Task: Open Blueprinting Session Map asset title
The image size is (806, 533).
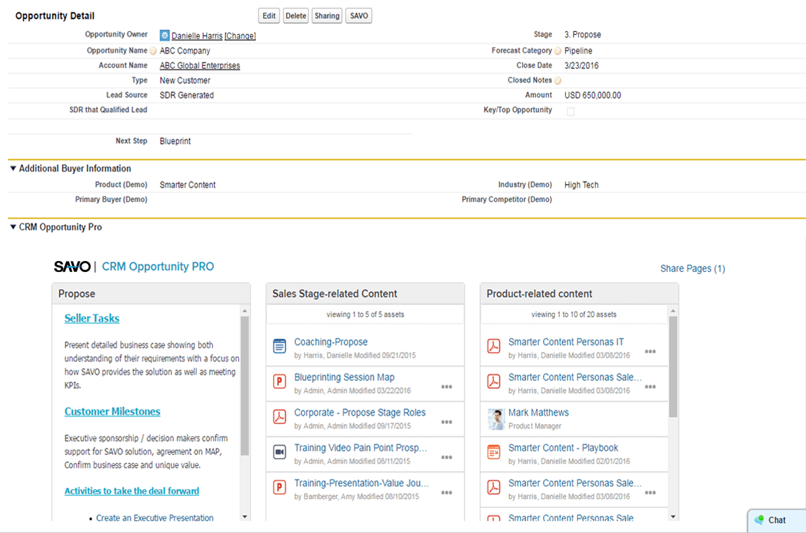Action: [x=345, y=377]
